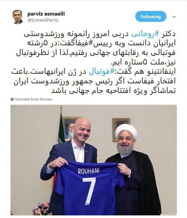Open the attached photo of the blue jersey
187x218 pixels.
(93, 160)
